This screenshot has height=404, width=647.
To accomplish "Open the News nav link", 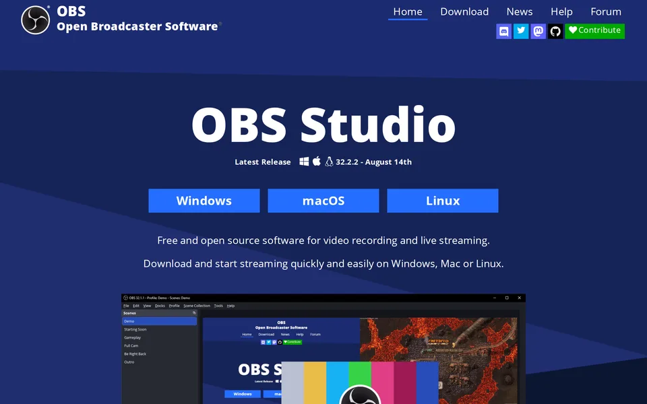I will [x=520, y=11].
